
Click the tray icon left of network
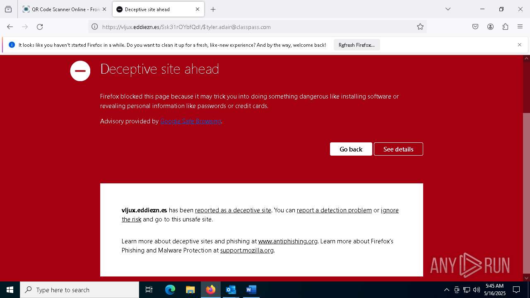[x=457, y=290]
